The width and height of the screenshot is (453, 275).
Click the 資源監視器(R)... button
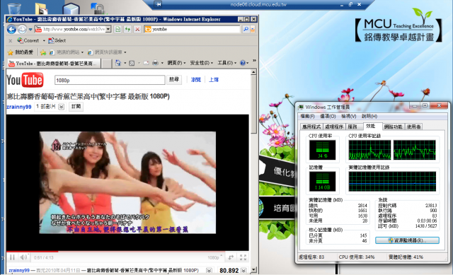point(407,240)
